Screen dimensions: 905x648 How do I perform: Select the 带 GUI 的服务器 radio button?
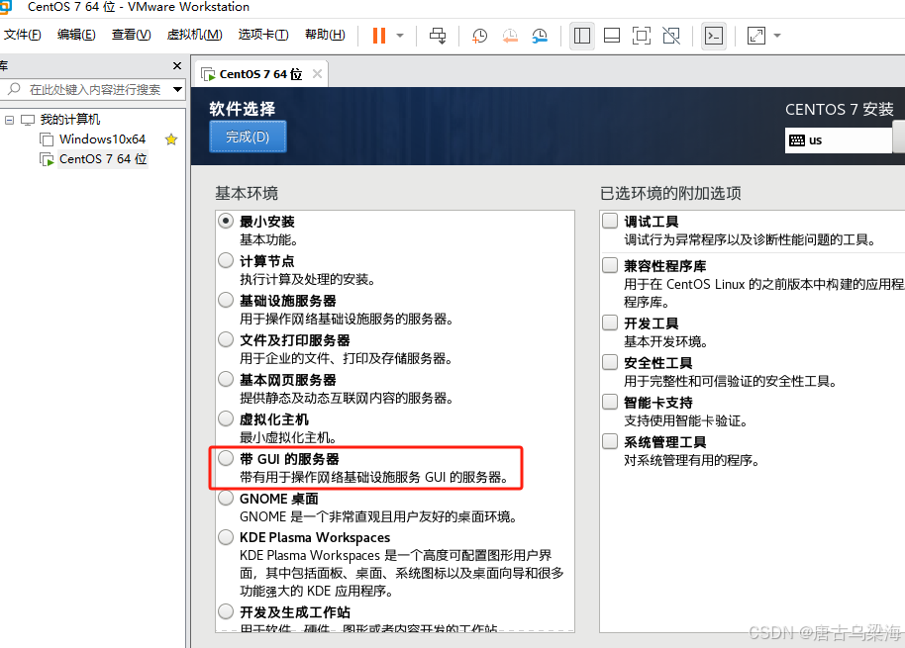(226, 458)
